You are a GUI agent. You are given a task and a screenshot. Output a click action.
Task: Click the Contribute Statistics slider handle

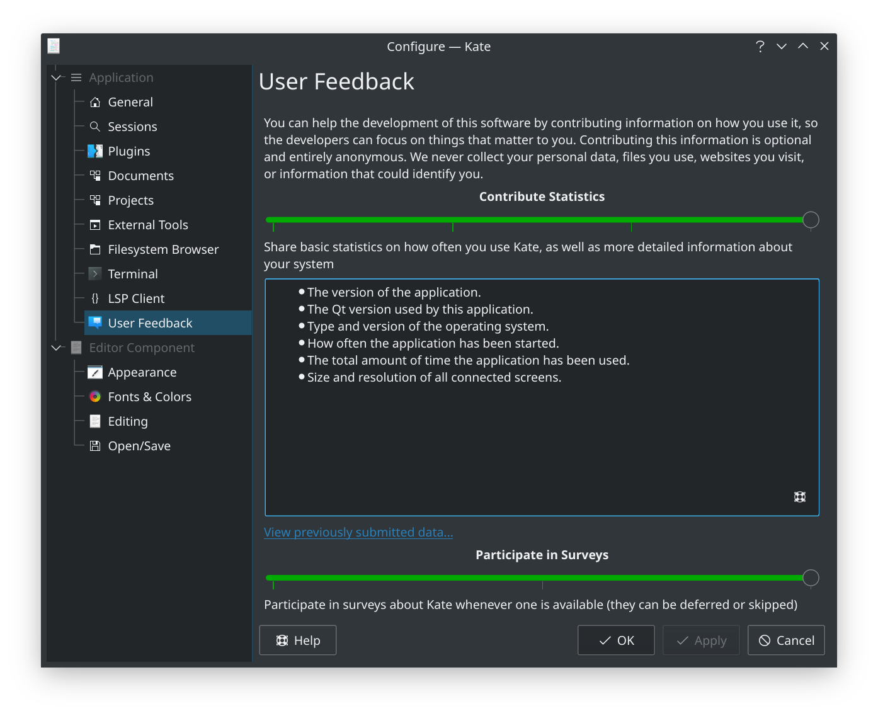[811, 220]
